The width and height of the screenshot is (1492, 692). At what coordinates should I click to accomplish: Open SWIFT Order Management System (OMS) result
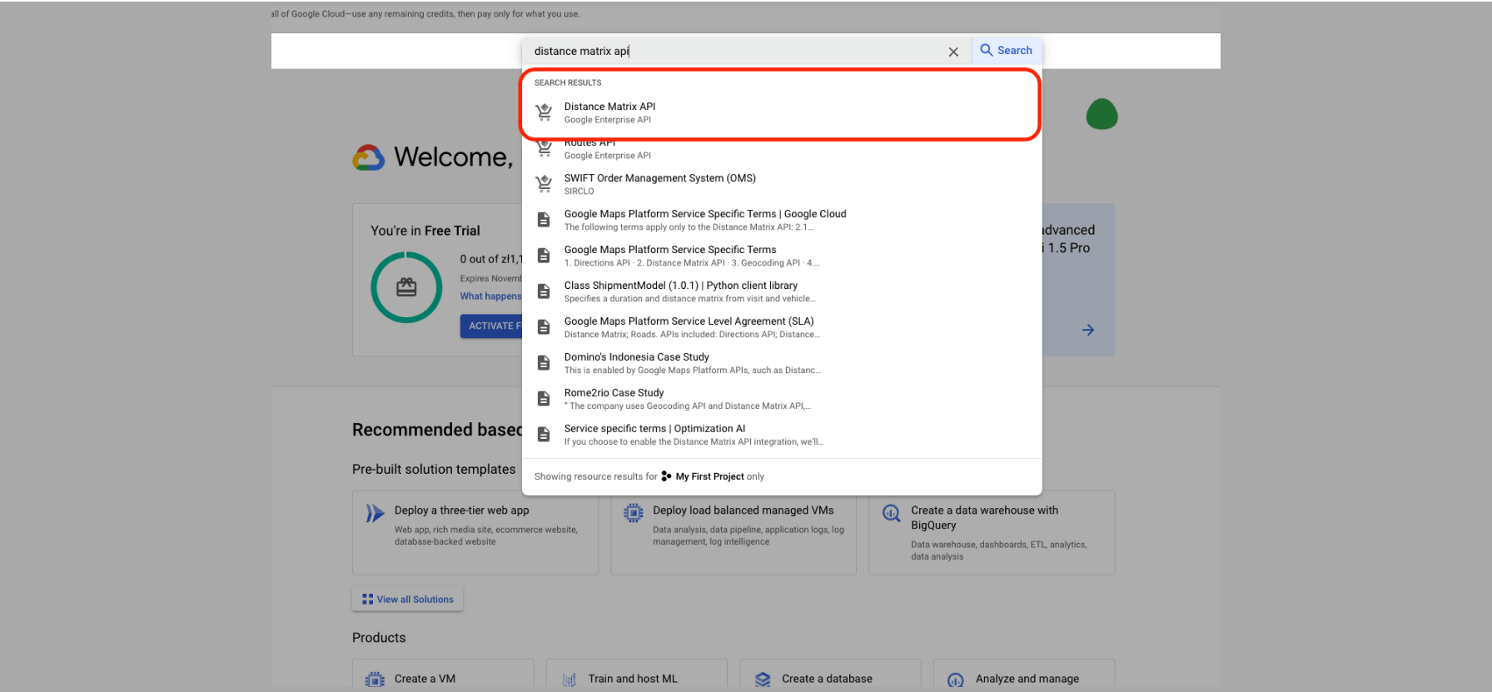[x=782, y=184]
